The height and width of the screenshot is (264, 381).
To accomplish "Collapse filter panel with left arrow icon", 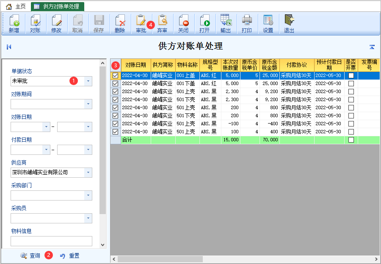I will [9, 47].
